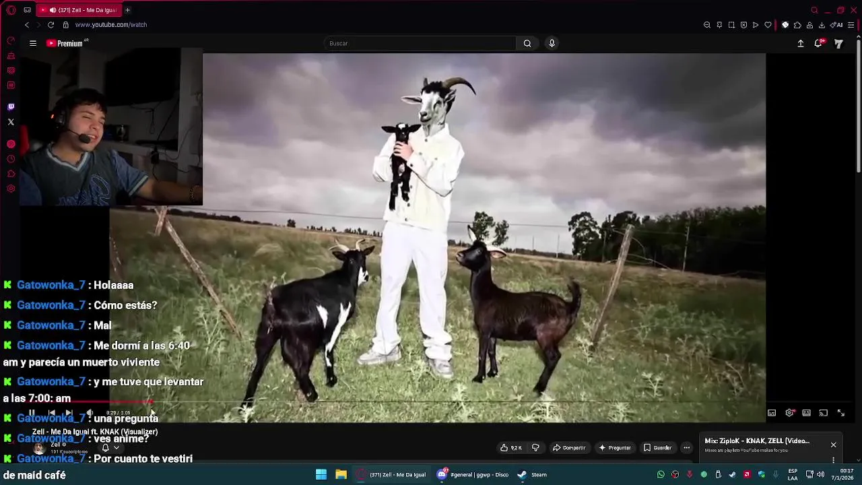Screen dimensions: 862x485
Task: Open the browser downloads icon
Action: click(x=822, y=25)
